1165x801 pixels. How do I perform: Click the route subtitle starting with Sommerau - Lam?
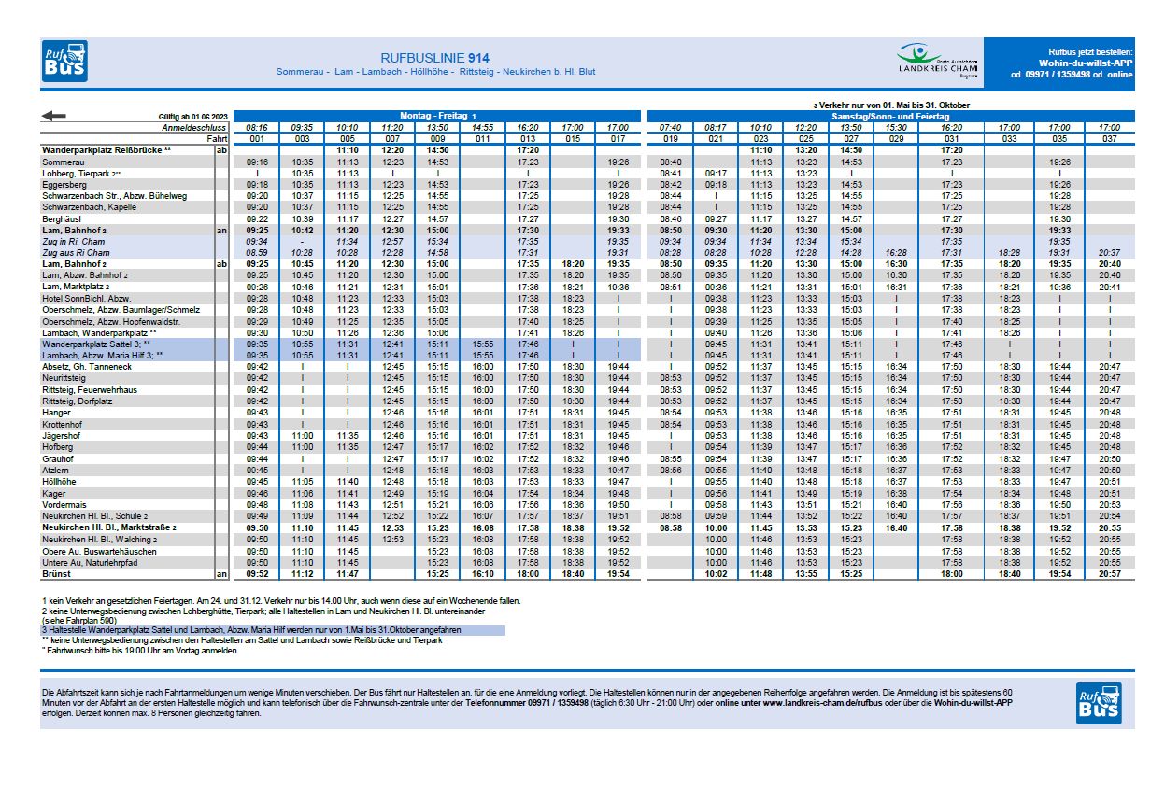(435, 72)
